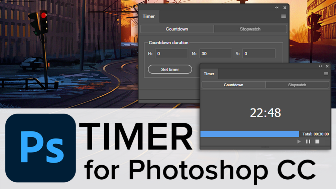The width and height of the screenshot is (336, 189).
Task: Click the Photoshop Ps logo
Action: [40, 148]
